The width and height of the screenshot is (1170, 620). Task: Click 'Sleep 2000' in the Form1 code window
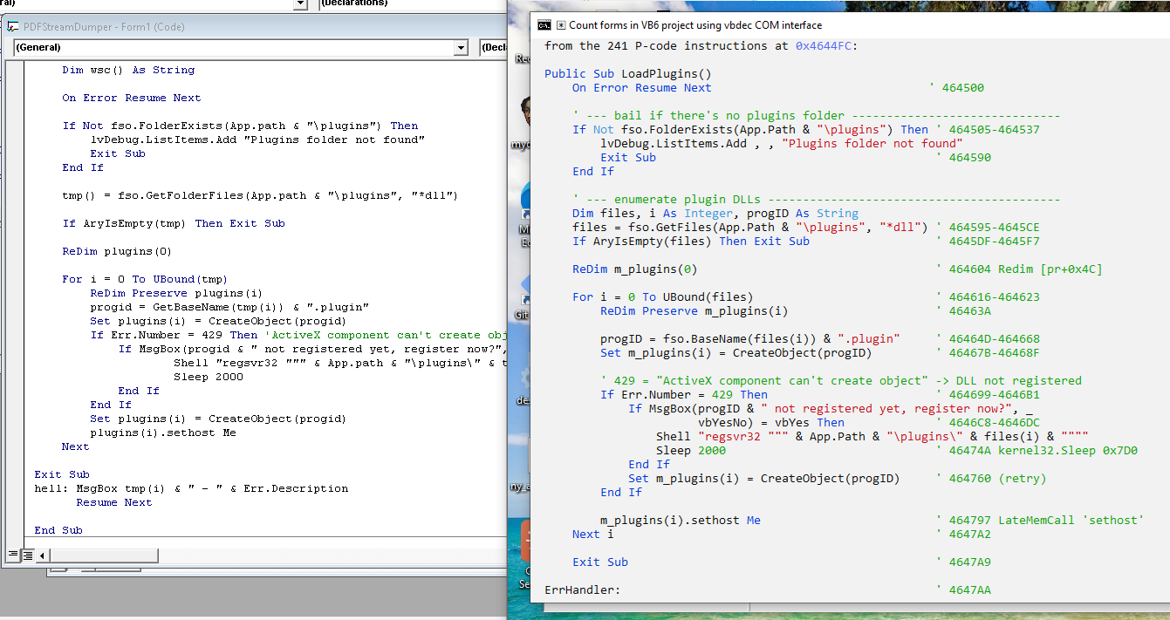tap(209, 377)
